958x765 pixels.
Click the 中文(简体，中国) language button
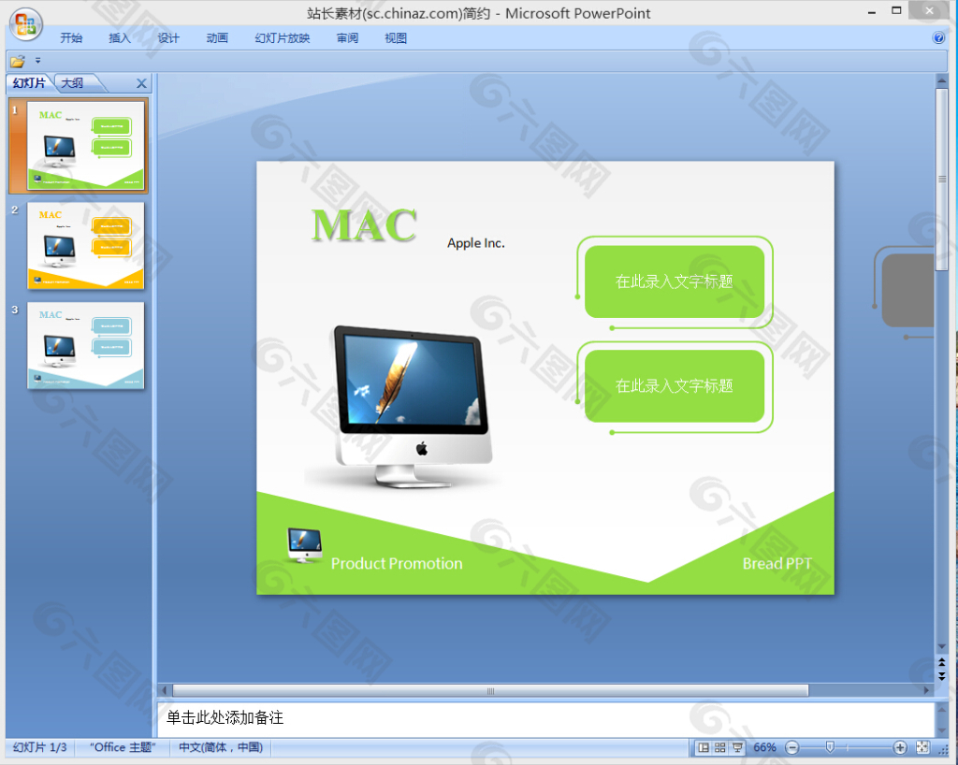(221, 748)
